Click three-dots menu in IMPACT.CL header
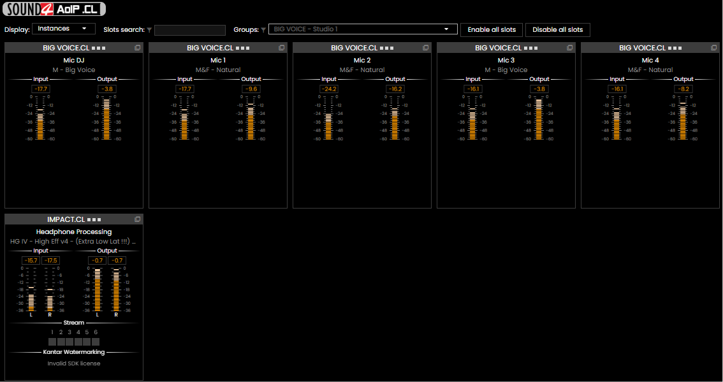 tap(94, 219)
